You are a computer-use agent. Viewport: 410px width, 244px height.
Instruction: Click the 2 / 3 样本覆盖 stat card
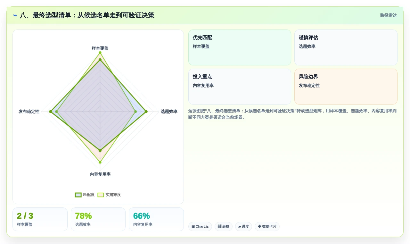pyautogui.click(x=40, y=219)
